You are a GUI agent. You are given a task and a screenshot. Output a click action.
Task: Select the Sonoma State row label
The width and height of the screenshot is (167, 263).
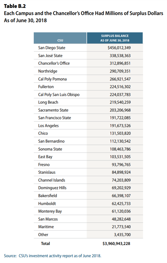pyautogui.click(x=50, y=149)
